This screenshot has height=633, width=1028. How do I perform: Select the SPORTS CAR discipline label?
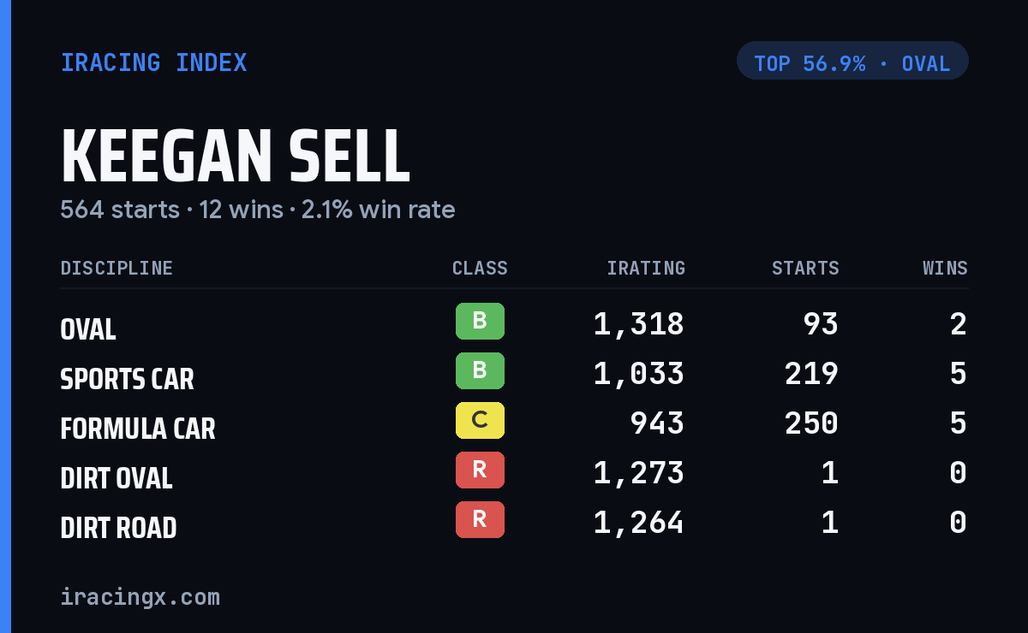tap(127, 379)
